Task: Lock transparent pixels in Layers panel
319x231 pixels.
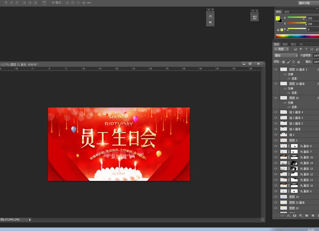Action: pyautogui.click(x=284, y=62)
